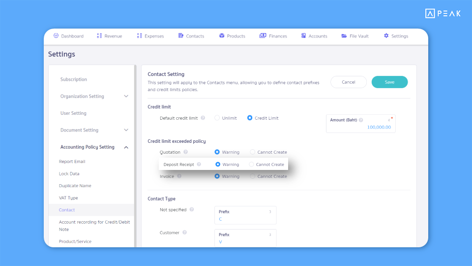Click the PEAK logo in the corner
Screen dimensions: 472x266
(x=443, y=13)
